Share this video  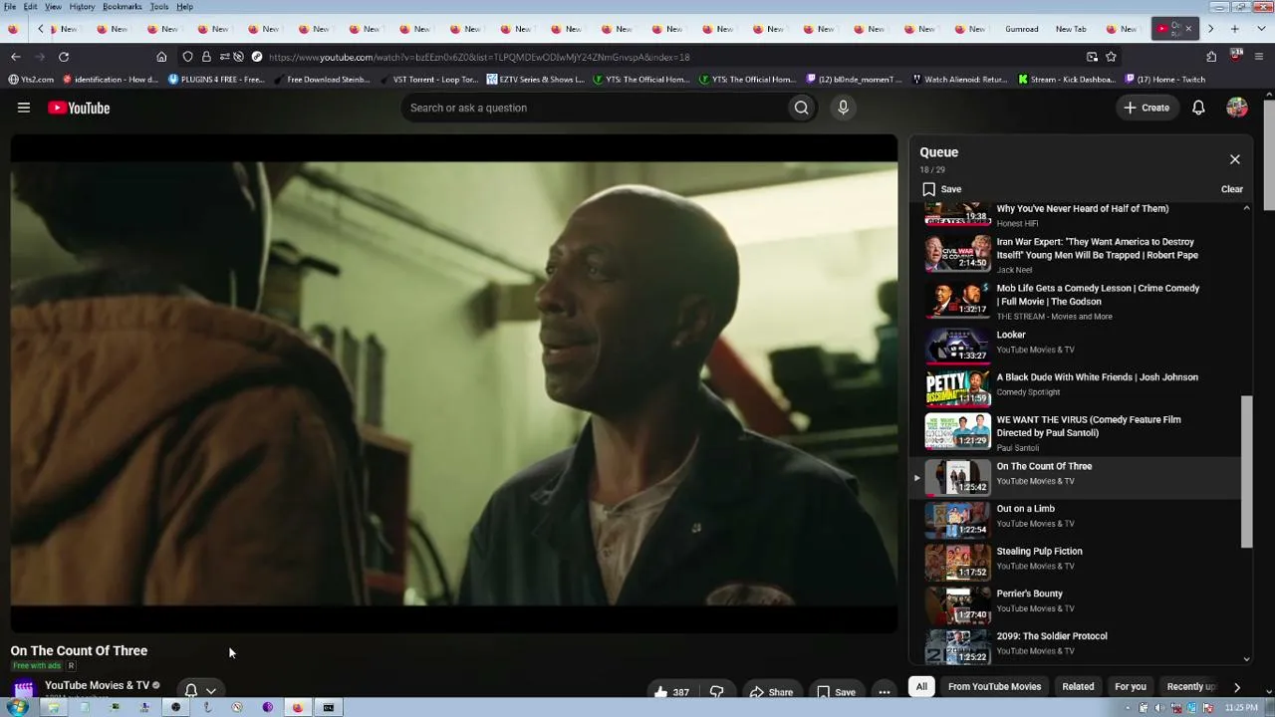[x=771, y=692]
